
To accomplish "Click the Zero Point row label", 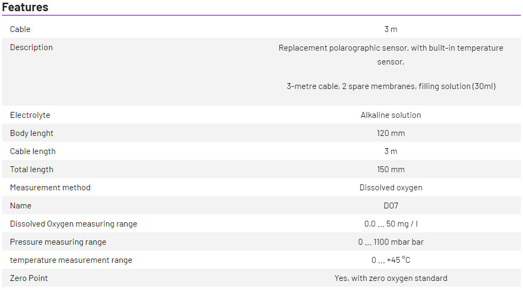I will tap(29, 278).
